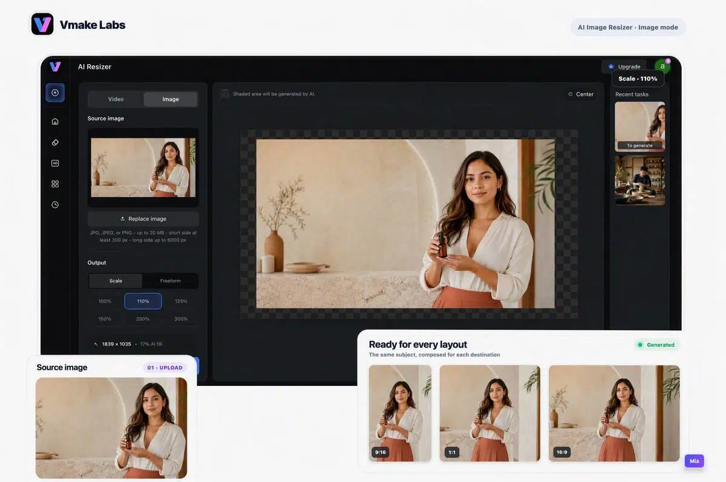Click the 'Recent tasks' heading
Image resolution: width=726 pixels, height=482 pixels.
coord(632,94)
